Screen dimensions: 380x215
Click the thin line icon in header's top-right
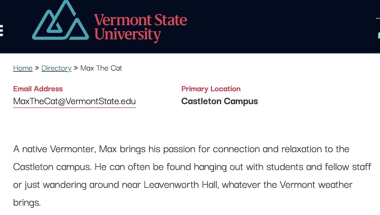378,18
